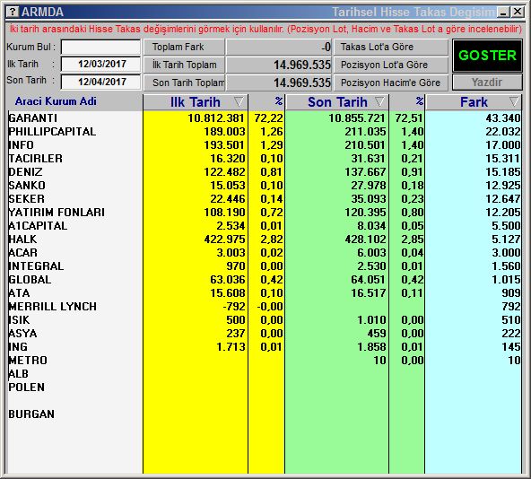Click the İlk Tarih Toplam label
This screenshot has height=479, width=531.
184,65
